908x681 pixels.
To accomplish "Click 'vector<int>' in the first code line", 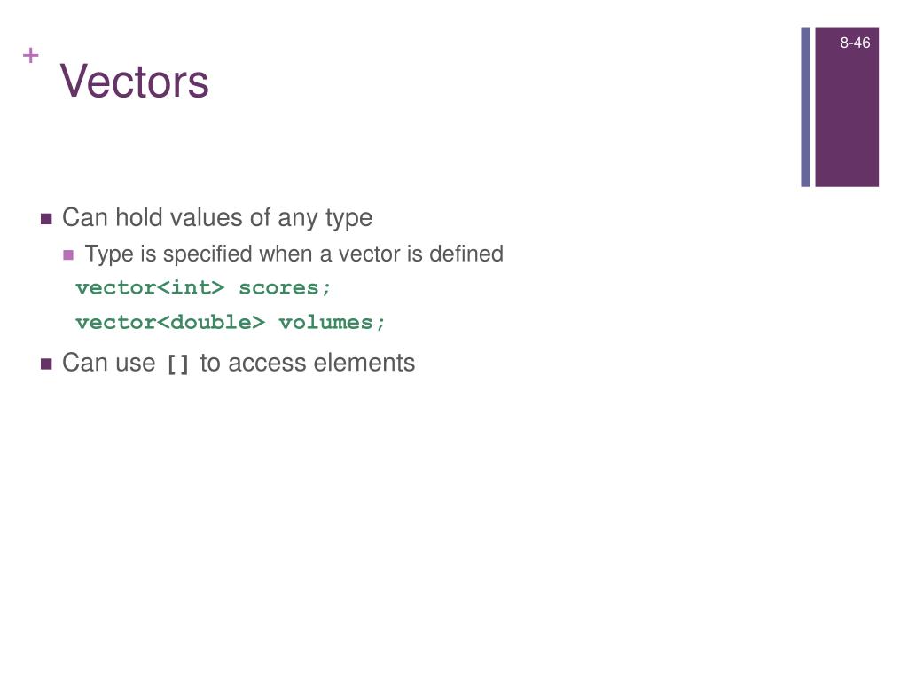I will [150, 288].
